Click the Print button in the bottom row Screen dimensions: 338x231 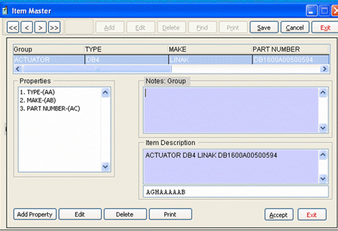click(x=171, y=214)
